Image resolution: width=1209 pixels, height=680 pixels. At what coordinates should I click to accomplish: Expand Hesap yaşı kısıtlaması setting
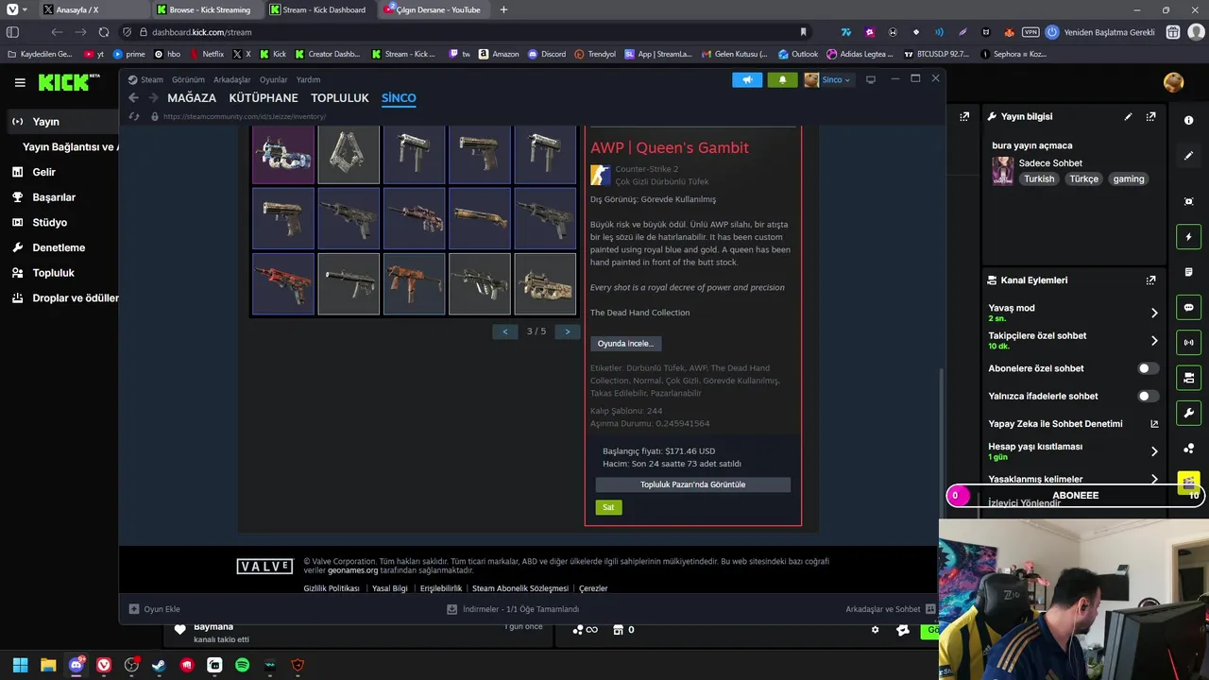[1074, 451]
